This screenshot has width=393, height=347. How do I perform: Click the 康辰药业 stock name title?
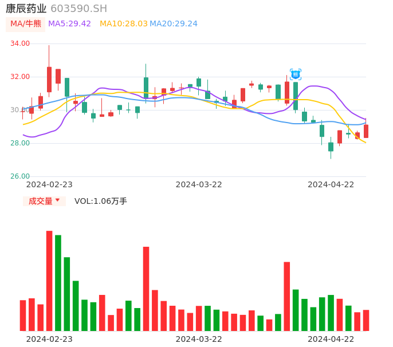pyautogui.click(x=26, y=9)
